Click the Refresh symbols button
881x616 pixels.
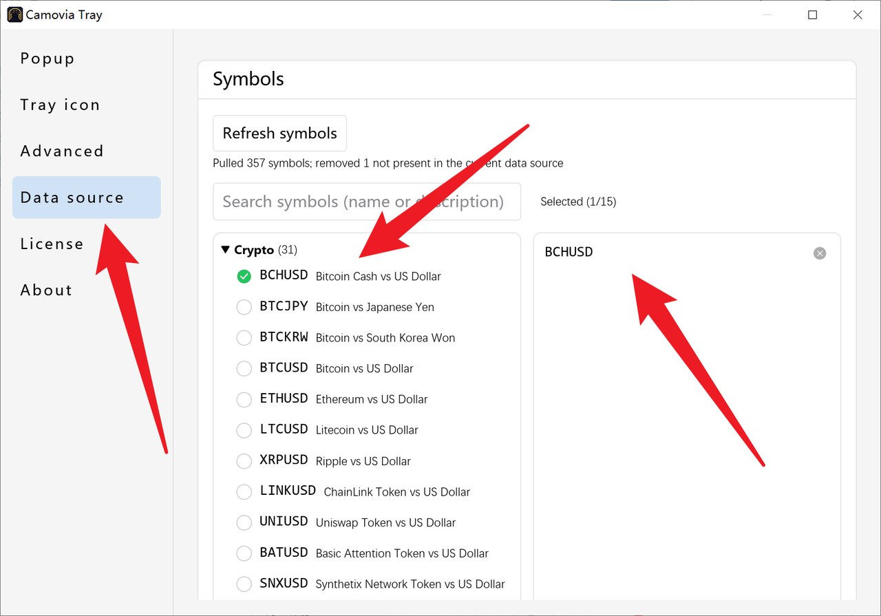tap(279, 134)
